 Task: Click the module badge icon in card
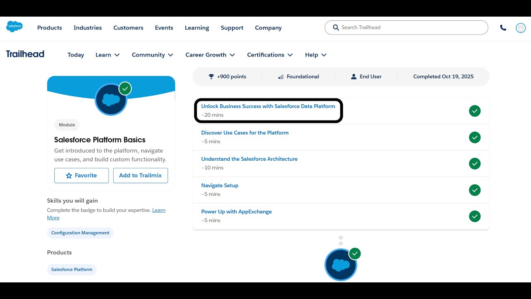(111, 100)
